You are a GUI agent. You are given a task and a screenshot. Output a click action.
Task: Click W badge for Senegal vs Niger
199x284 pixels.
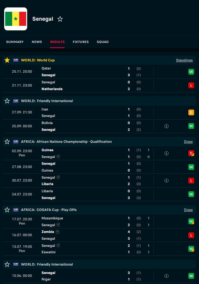[191, 276]
